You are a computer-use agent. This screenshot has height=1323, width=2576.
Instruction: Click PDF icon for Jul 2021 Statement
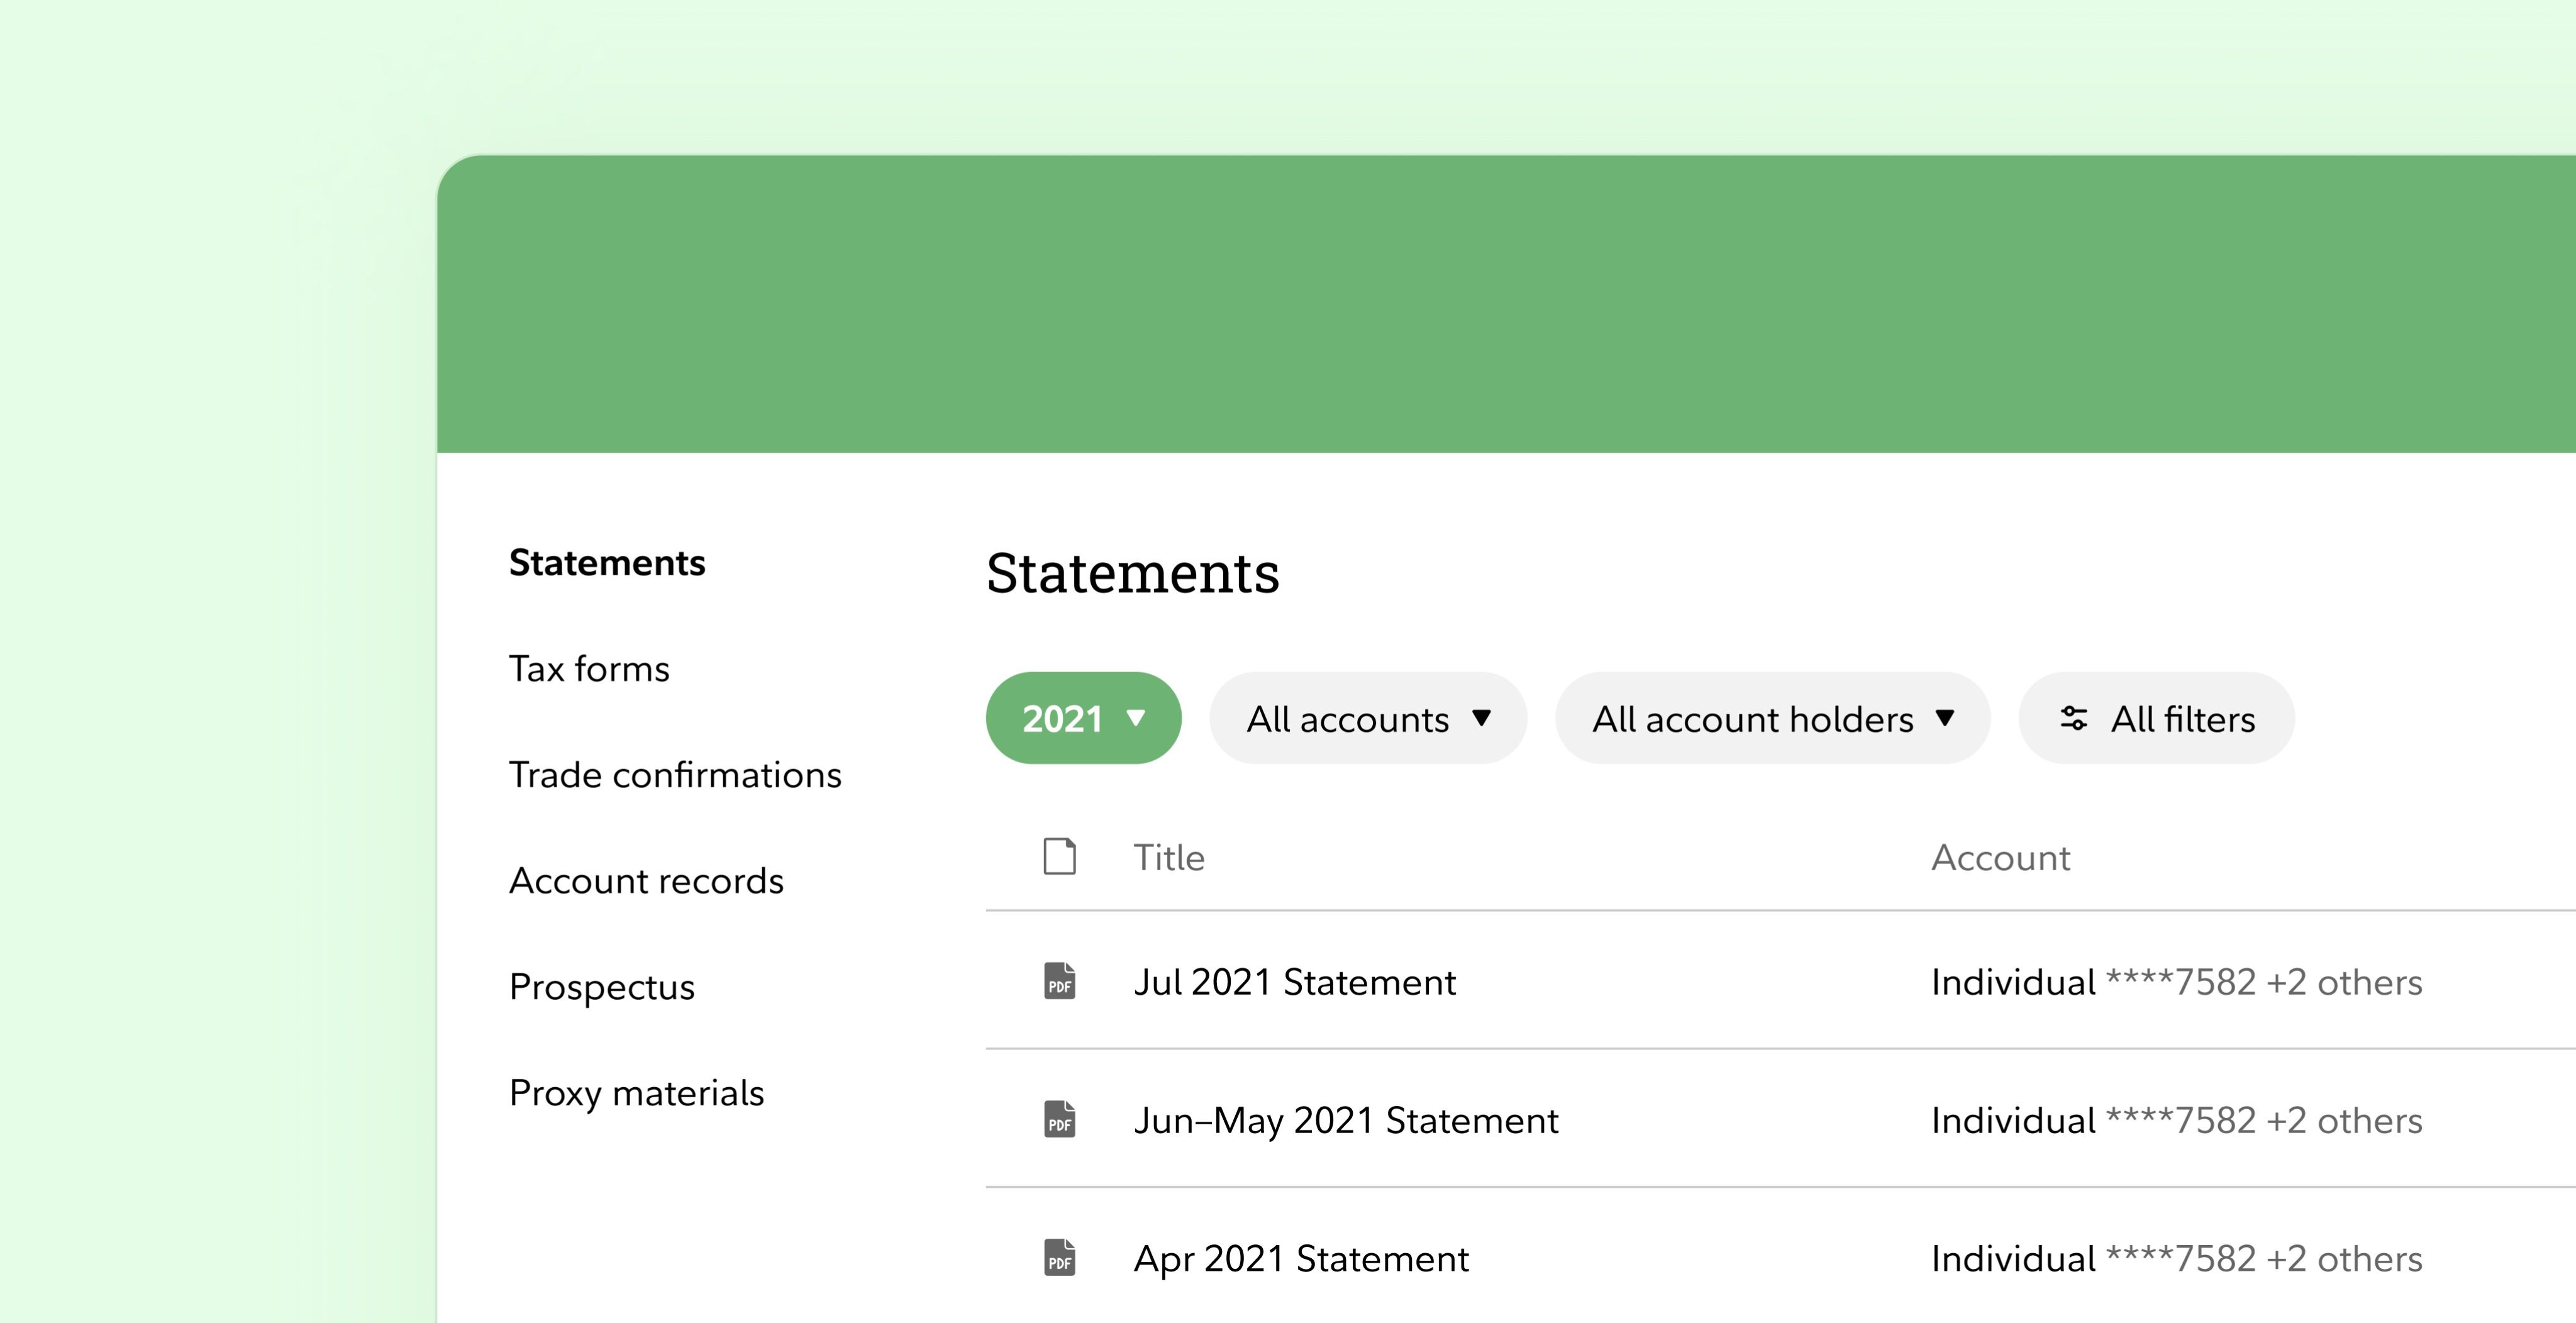(1060, 981)
